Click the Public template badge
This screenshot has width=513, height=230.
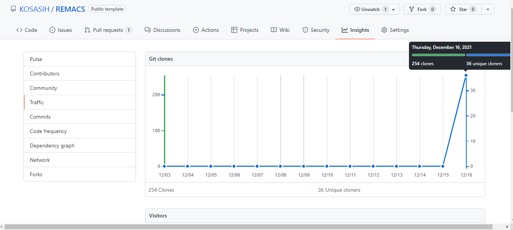[107, 9]
